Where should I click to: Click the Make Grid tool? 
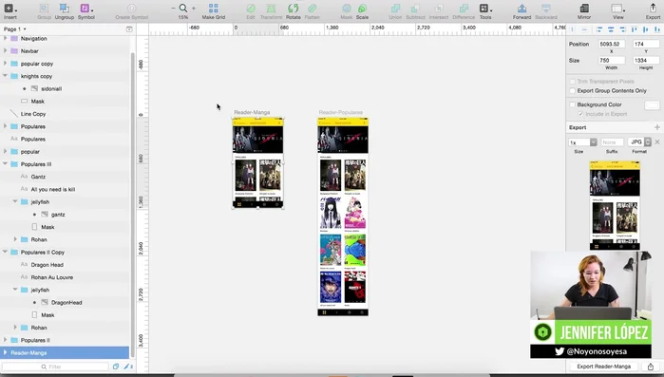214,11
